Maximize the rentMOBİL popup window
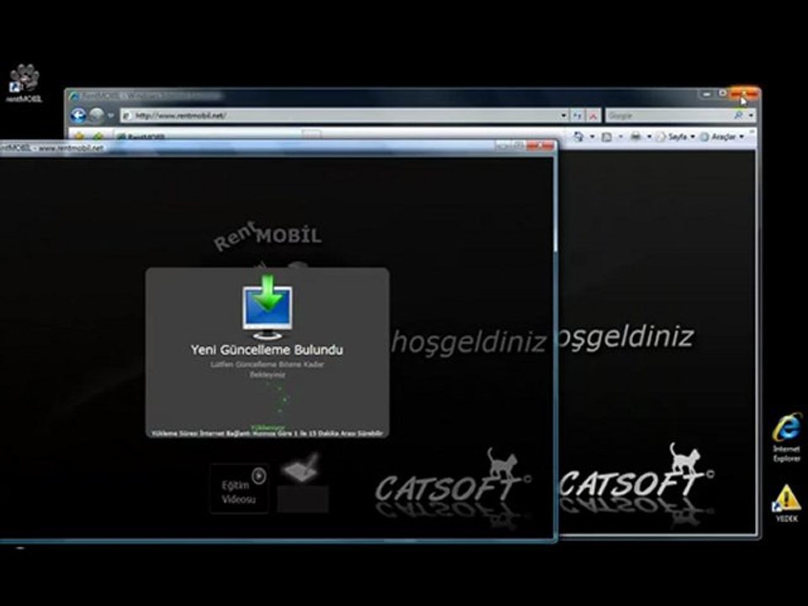The width and height of the screenshot is (808, 606). [x=518, y=146]
